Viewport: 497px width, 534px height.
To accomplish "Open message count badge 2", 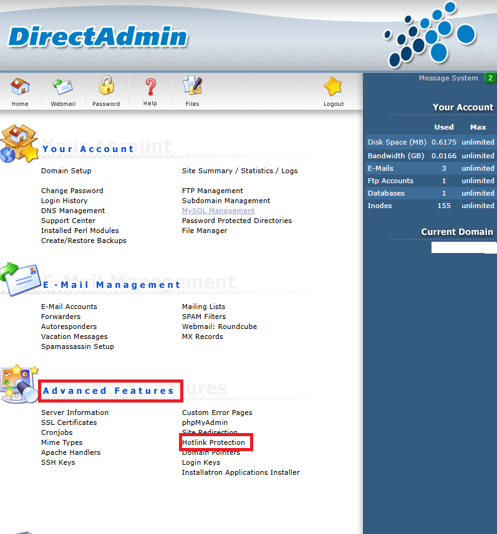I will [490, 78].
